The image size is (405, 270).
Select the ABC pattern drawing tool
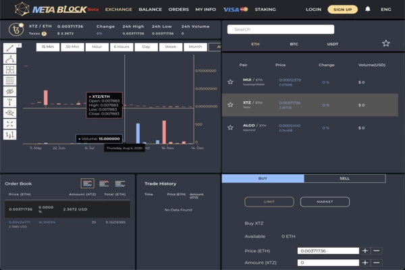pos(10,59)
